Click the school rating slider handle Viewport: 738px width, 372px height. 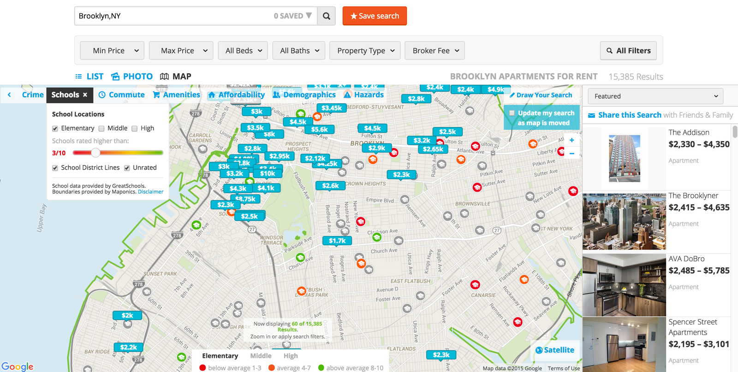click(x=95, y=153)
